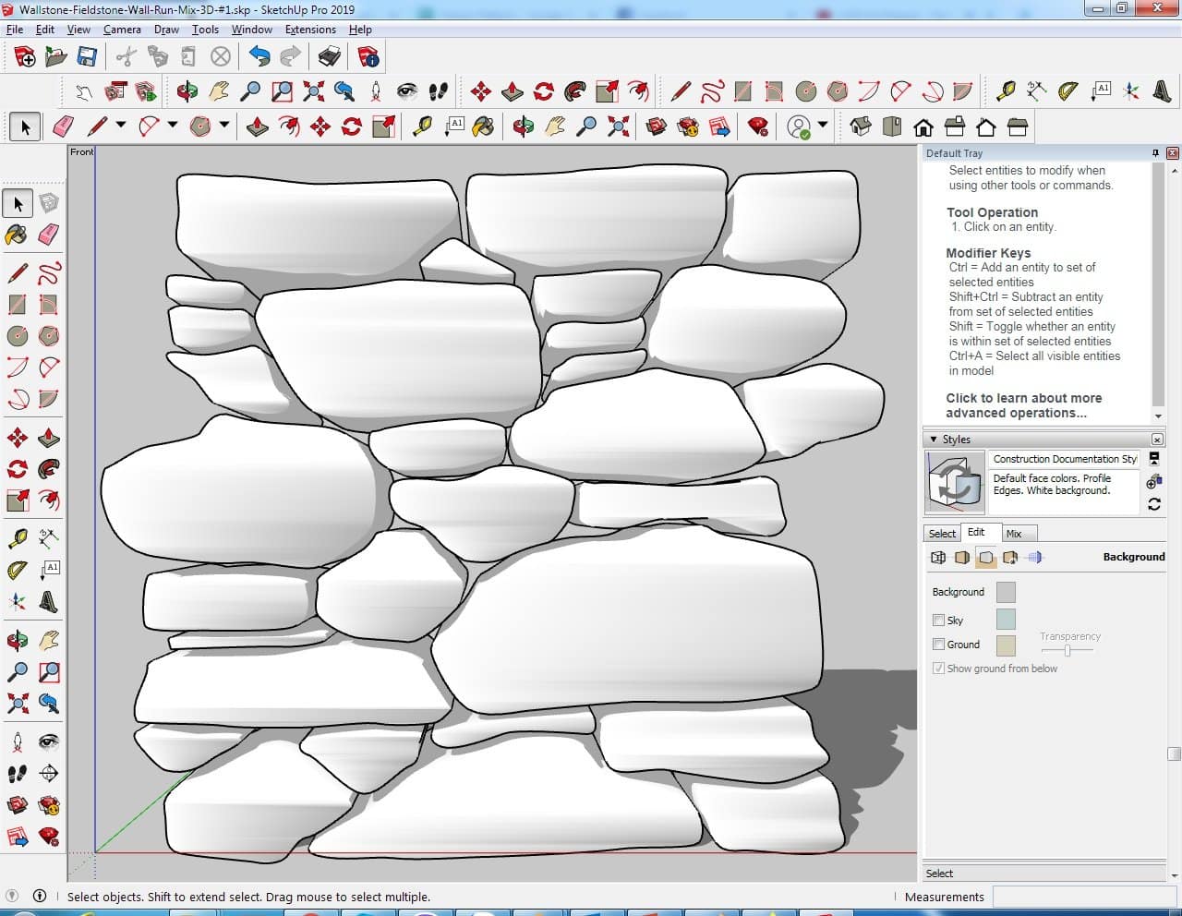Image resolution: width=1182 pixels, height=916 pixels.
Task: Click the Create new style icon
Action: pos(1153,482)
